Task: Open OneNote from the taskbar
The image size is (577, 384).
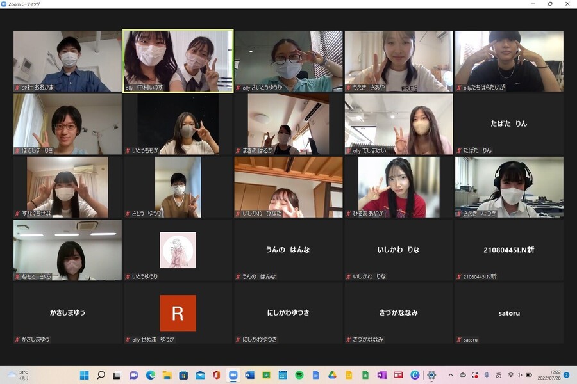Action: [382, 375]
